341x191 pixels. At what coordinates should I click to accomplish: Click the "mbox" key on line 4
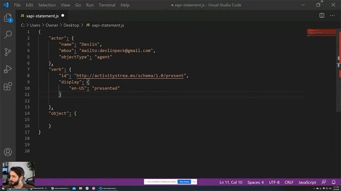click(66, 50)
